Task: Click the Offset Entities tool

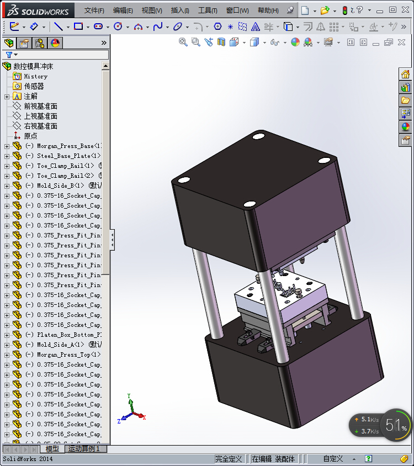Action: point(308,27)
